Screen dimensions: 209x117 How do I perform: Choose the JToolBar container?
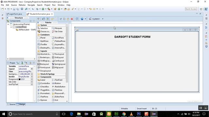pos(42,45)
